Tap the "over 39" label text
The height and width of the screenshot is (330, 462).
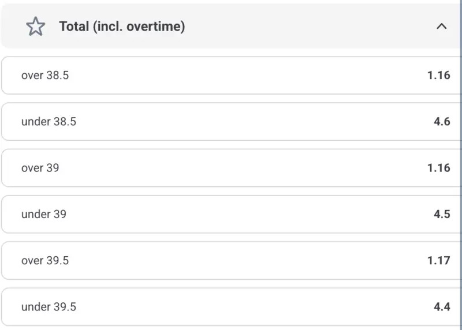pos(40,168)
